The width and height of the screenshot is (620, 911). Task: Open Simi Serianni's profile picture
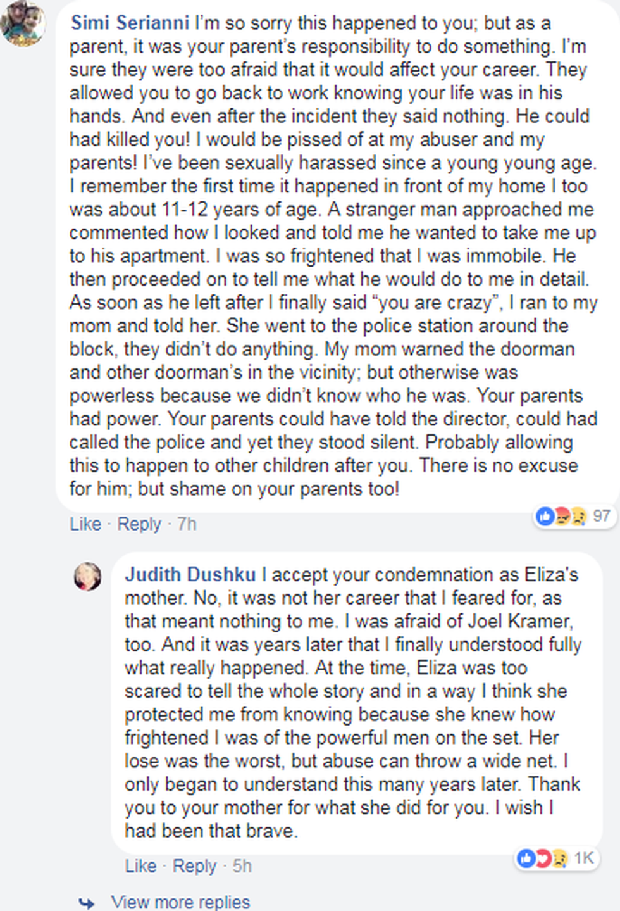coord(23,23)
